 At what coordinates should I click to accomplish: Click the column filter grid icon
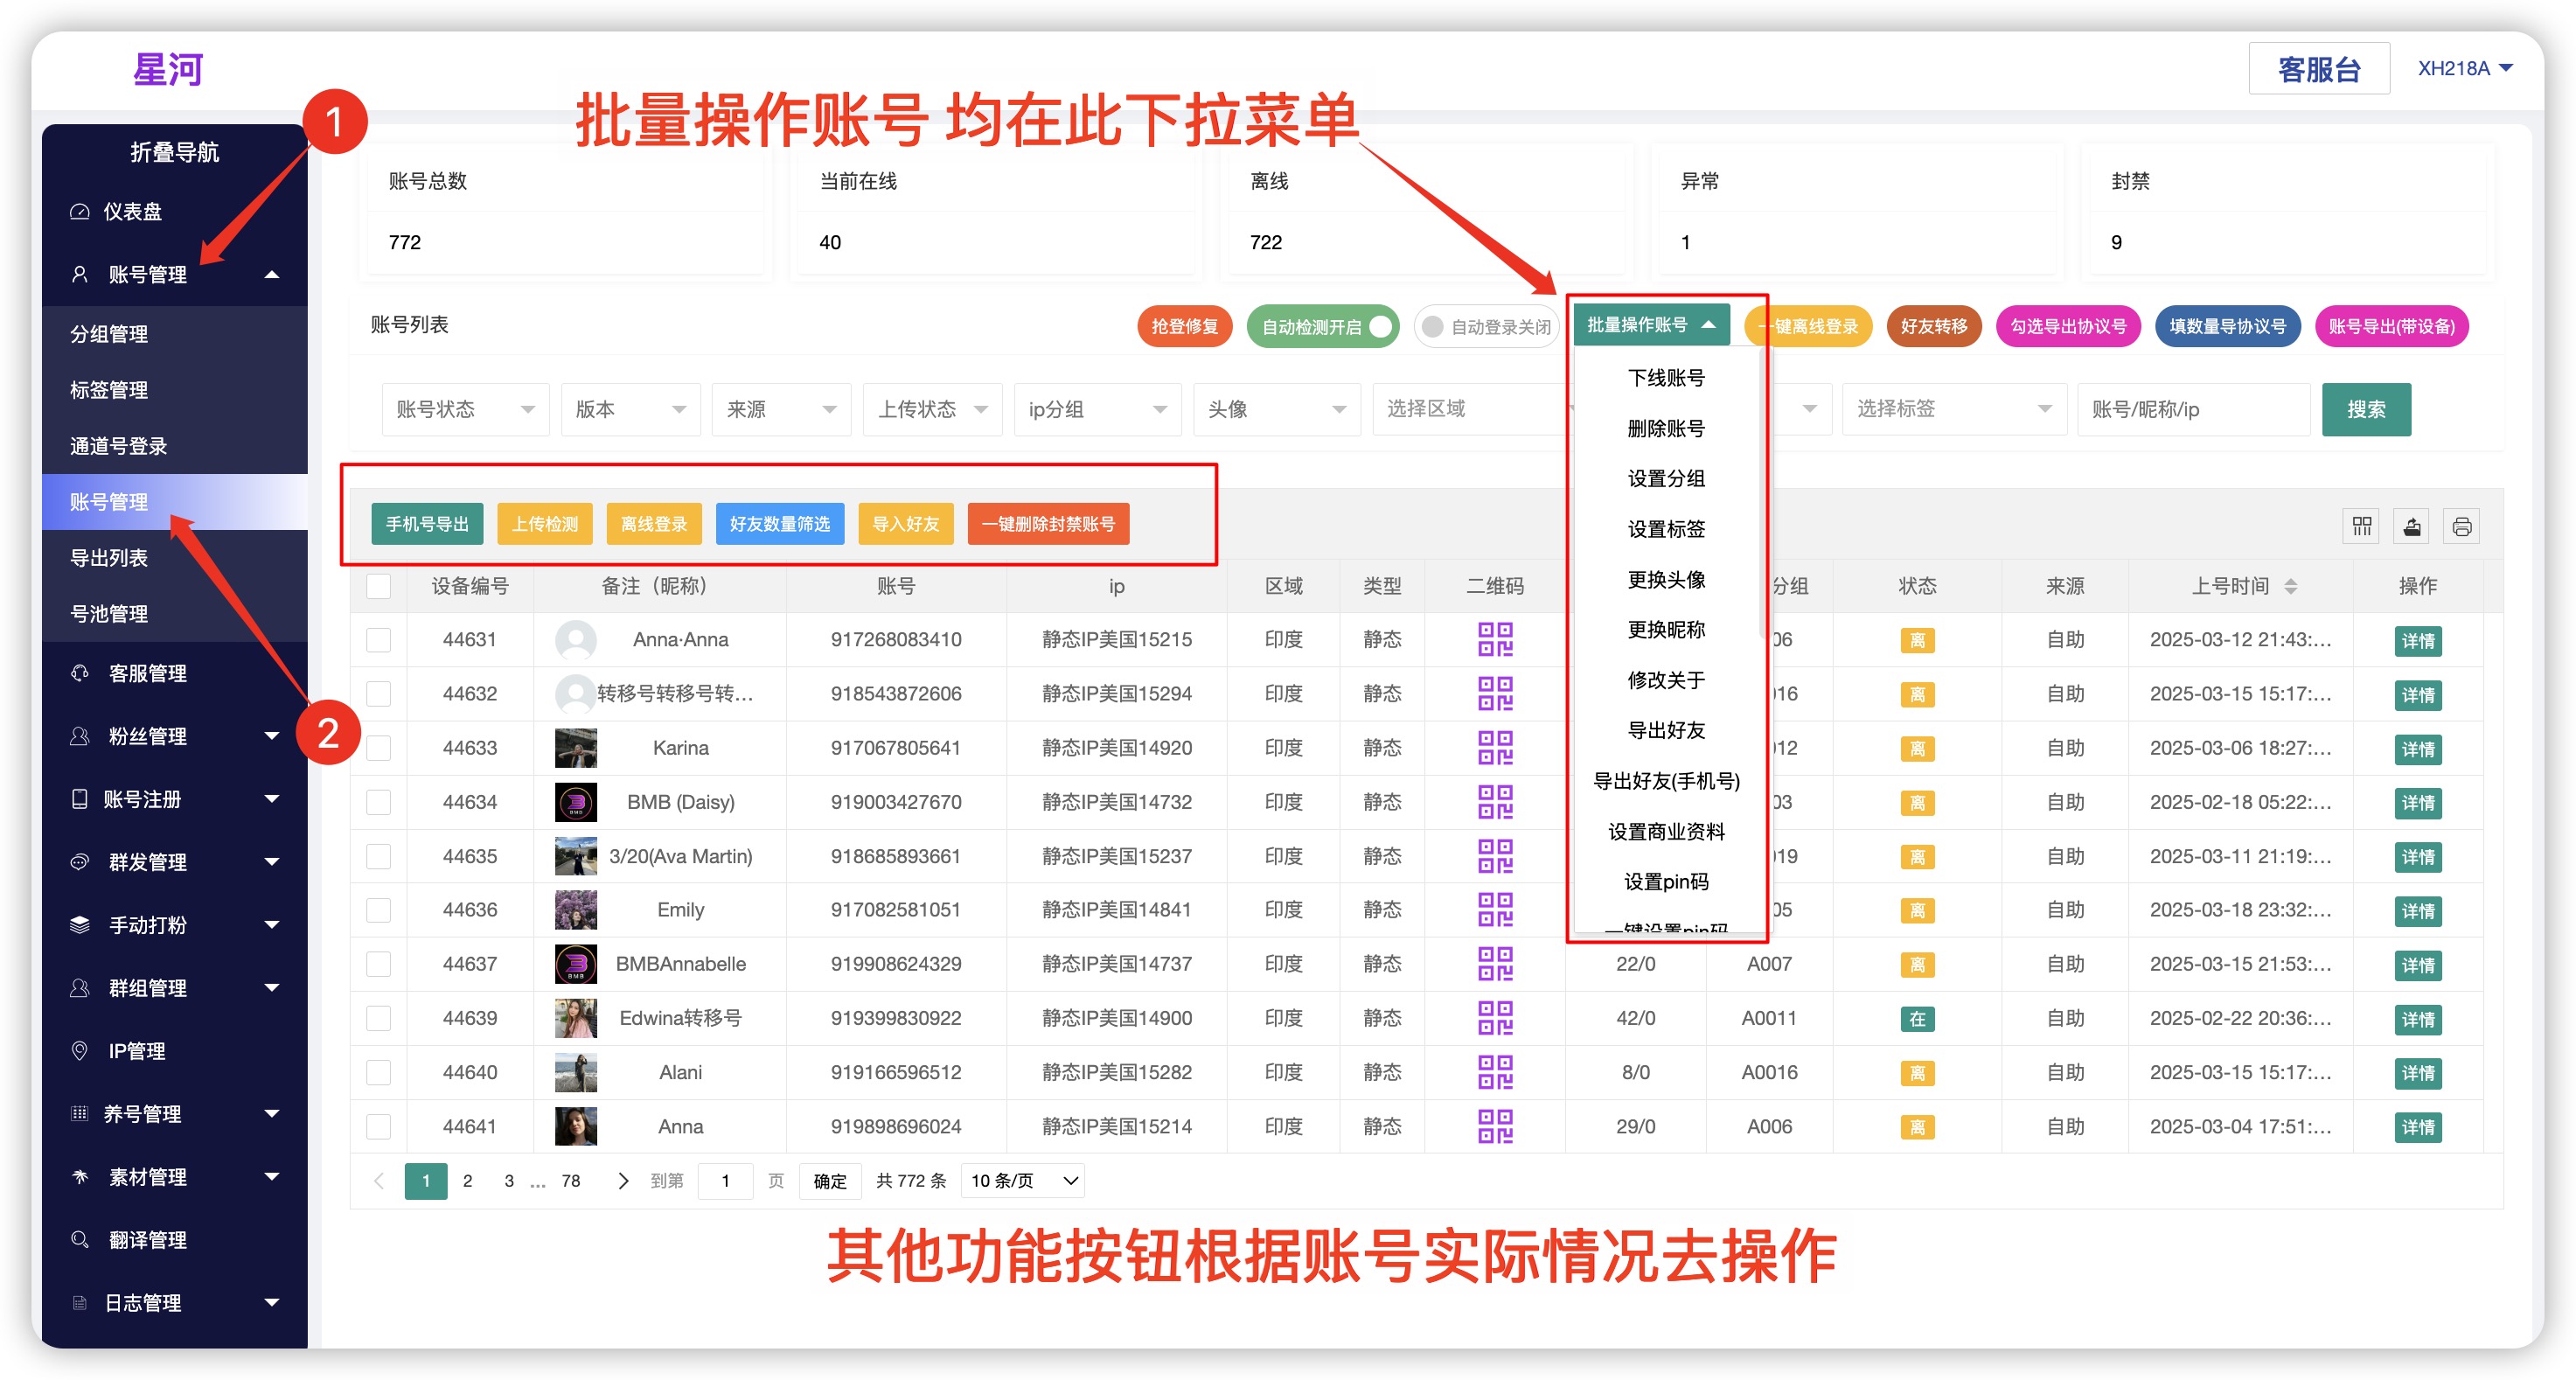pyautogui.click(x=2361, y=526)
